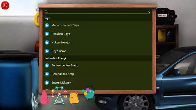This screenshot has height=110, width=196.
Task: Open the Resultan Gaya topic
Action: (61, 34)
